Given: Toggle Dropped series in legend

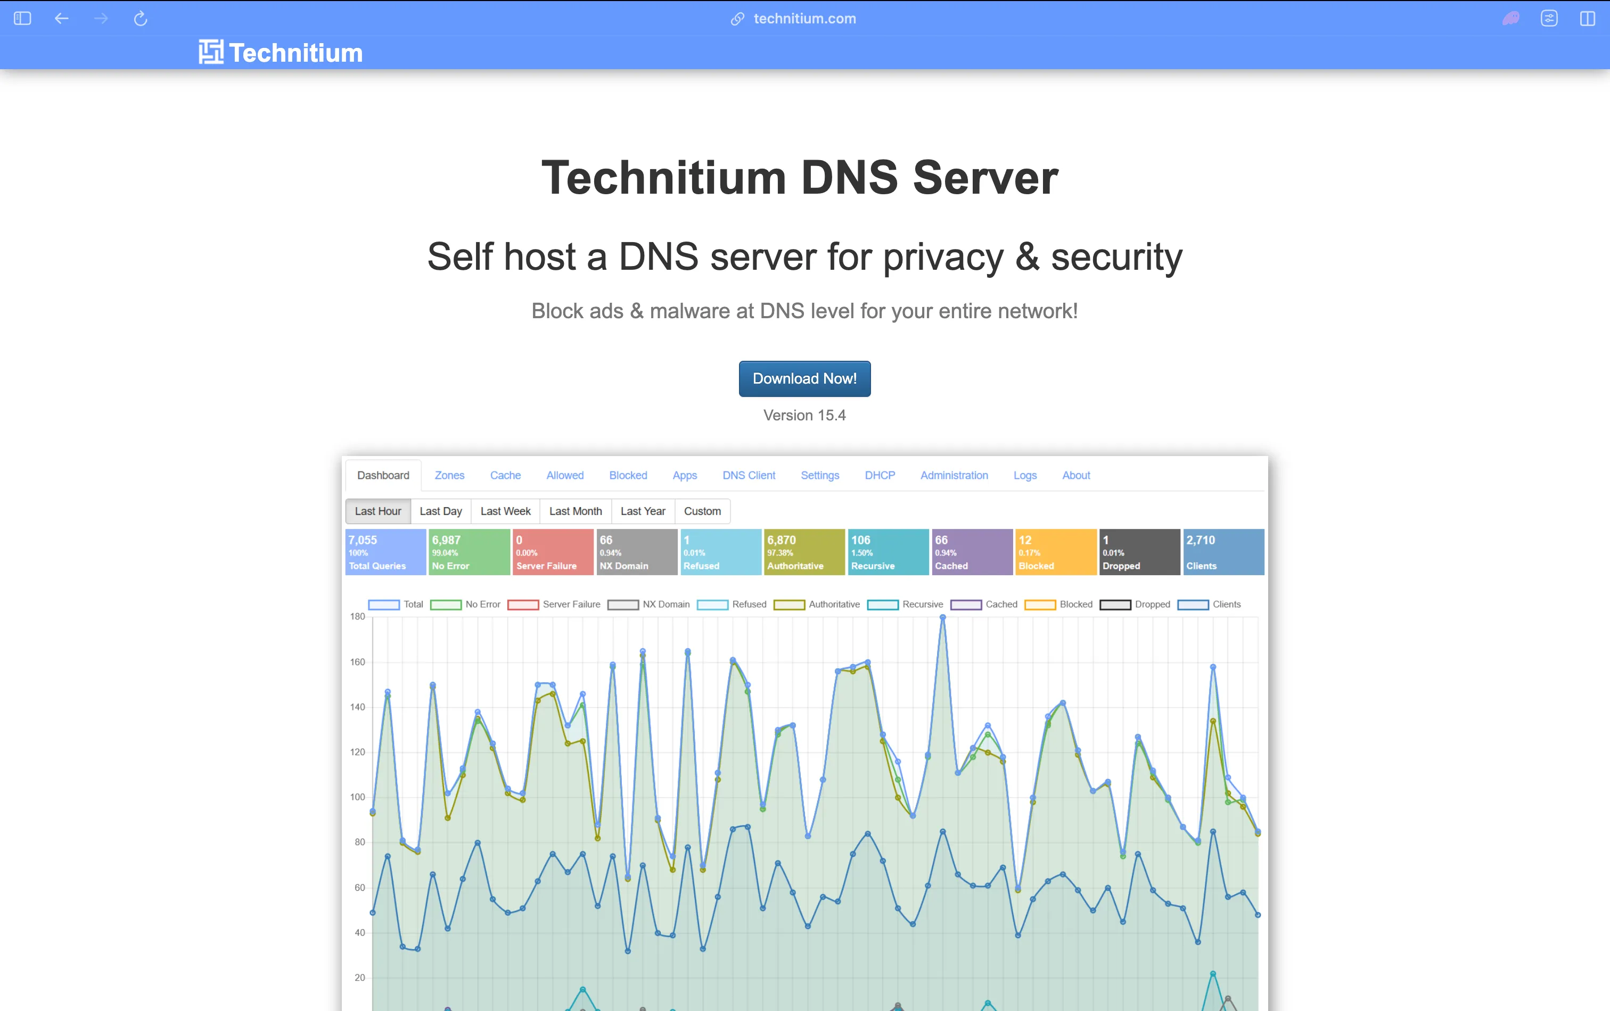Looking at the screenshot, I should coord(1135,604).
